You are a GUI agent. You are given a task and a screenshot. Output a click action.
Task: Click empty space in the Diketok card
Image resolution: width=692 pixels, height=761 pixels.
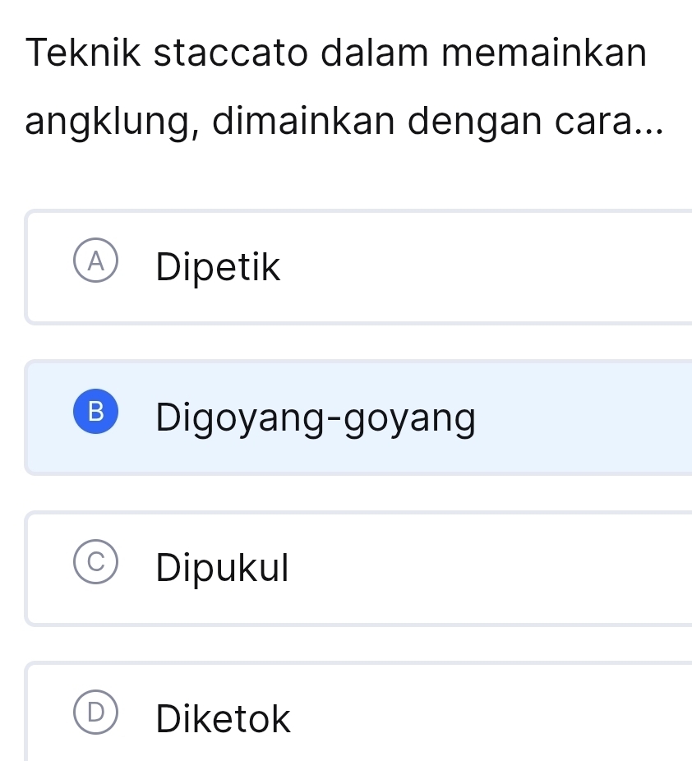493,718
